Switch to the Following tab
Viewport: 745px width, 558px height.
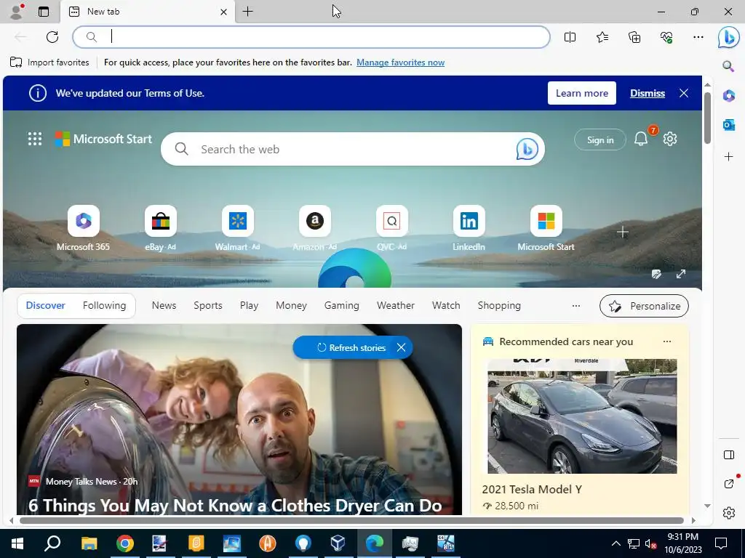pyautogui.click(x=104, y=306)
